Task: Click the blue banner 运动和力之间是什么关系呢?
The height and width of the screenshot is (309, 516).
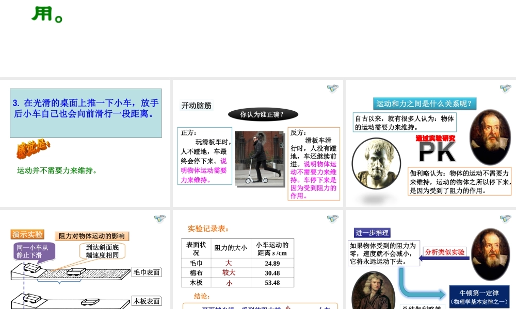Action: [425, 104]
